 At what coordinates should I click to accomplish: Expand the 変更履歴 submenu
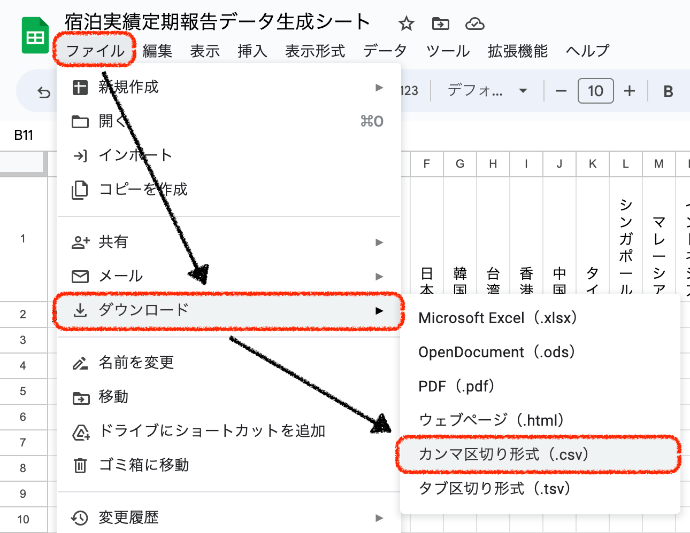228,517
